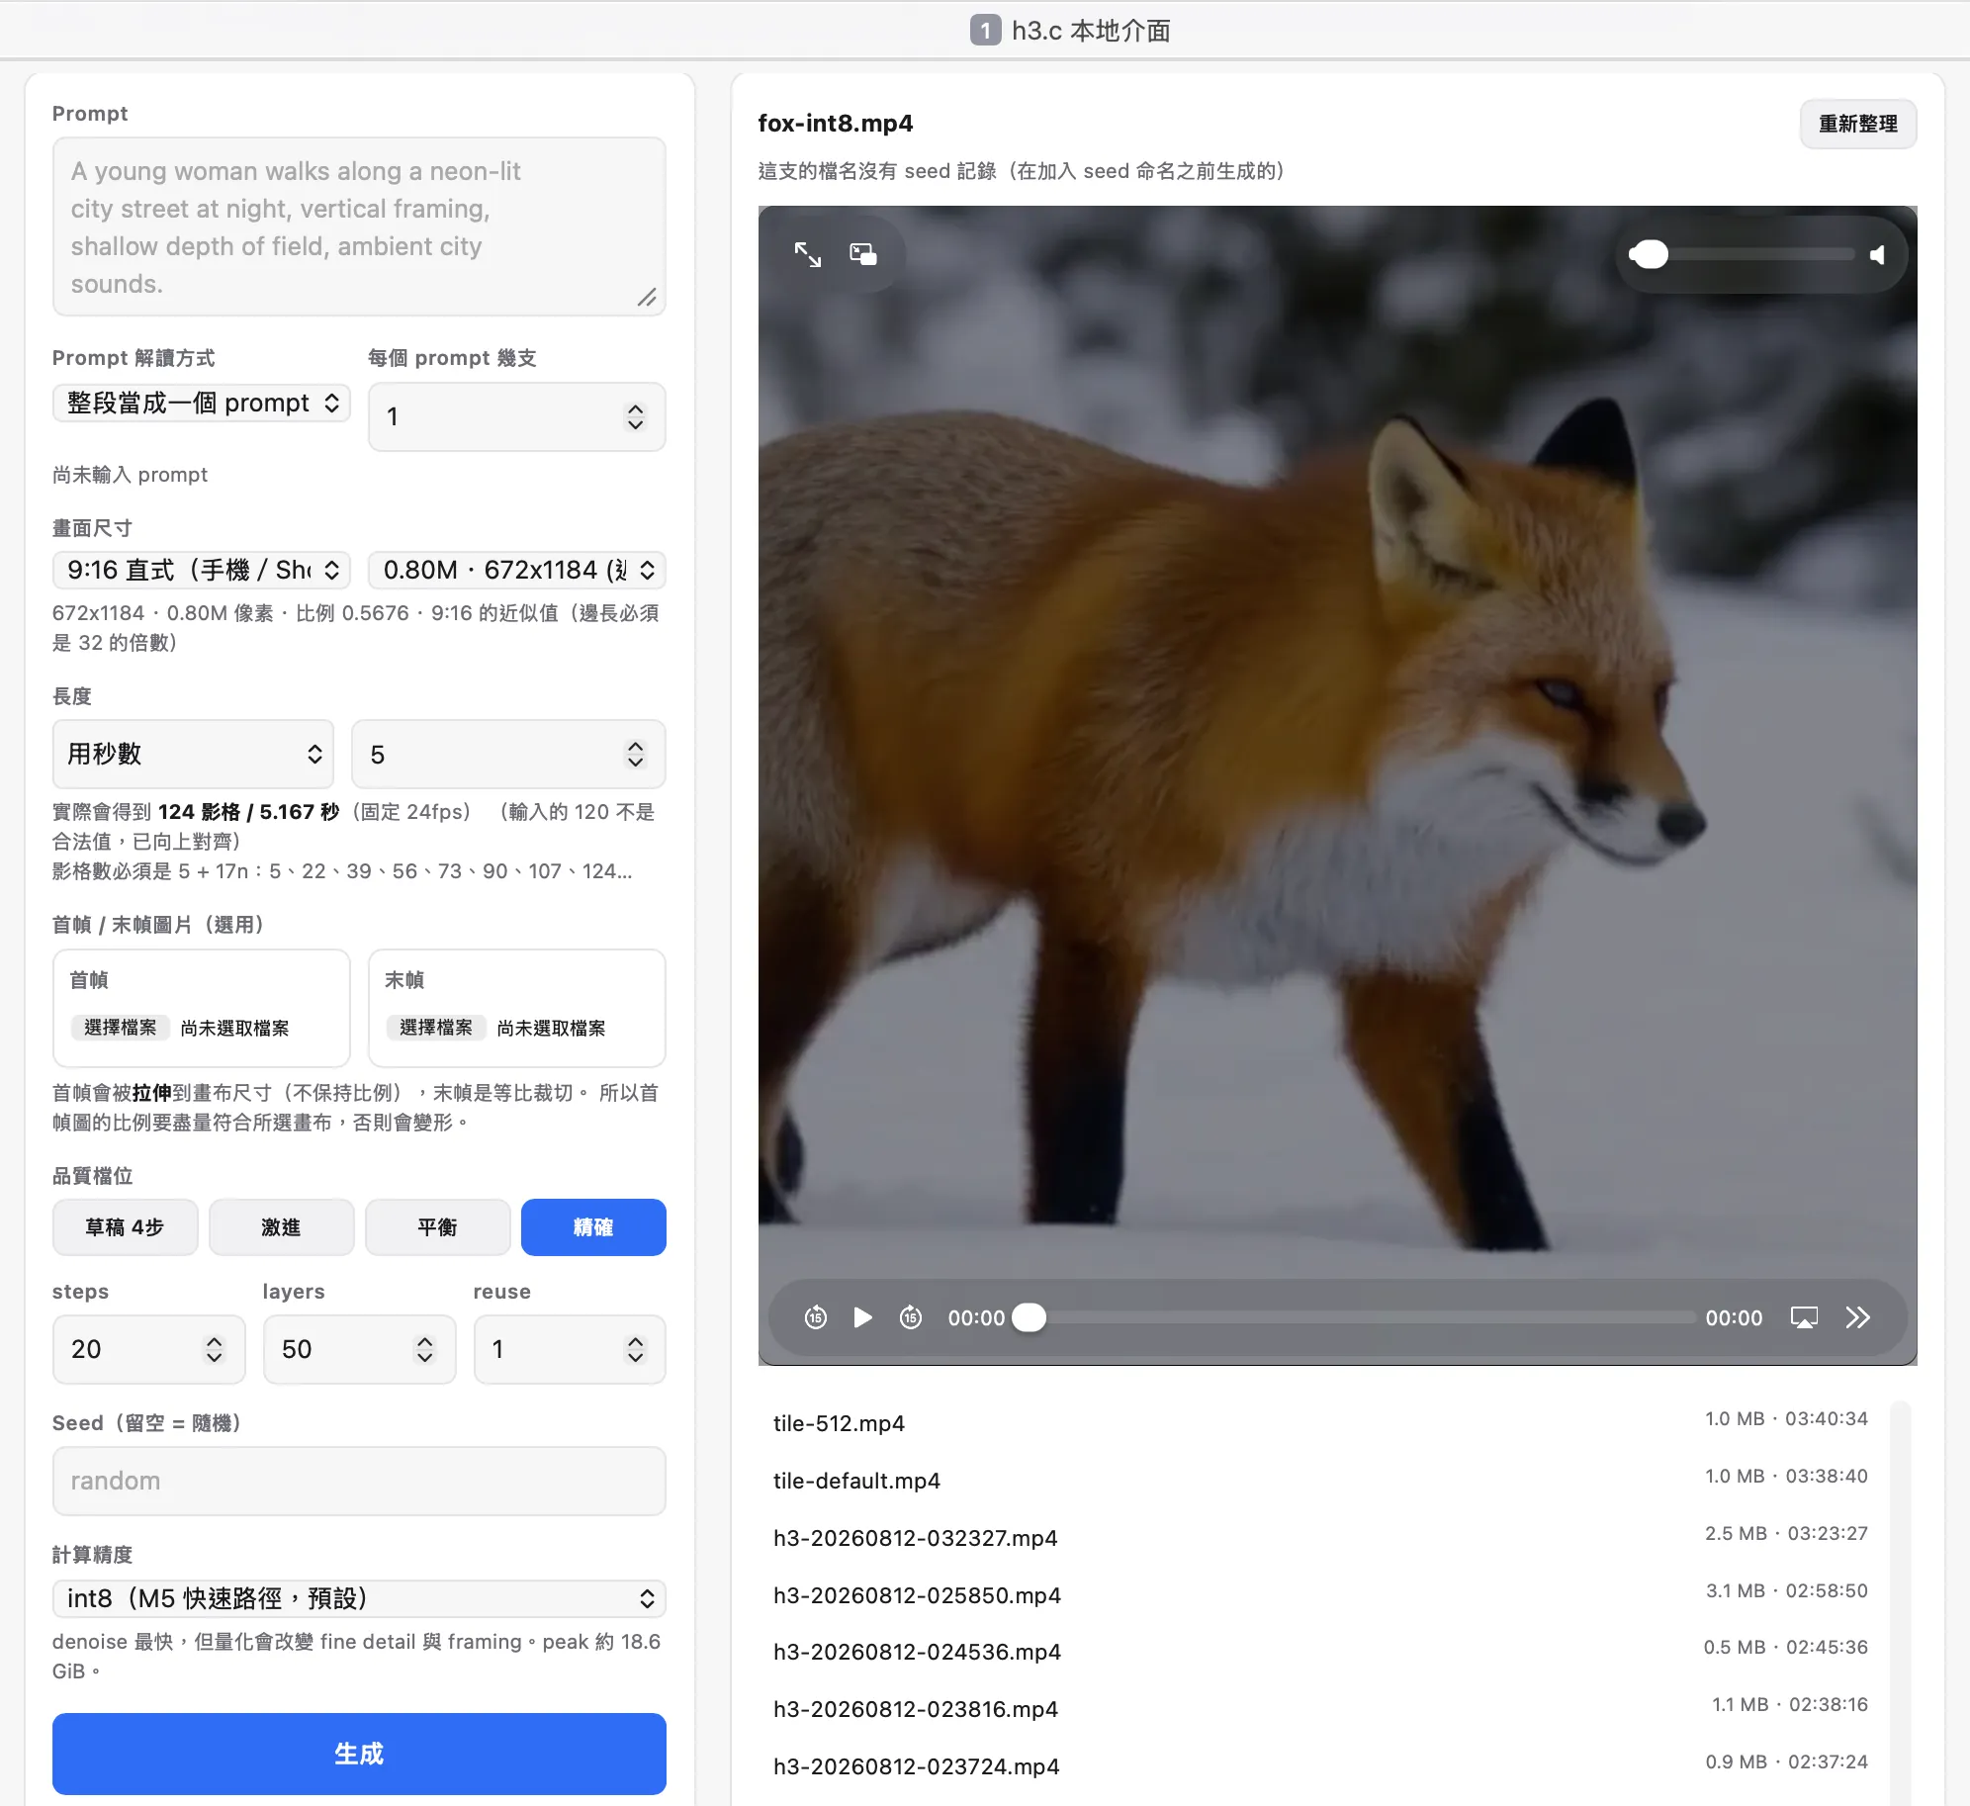The width and height of the screenshot is (1970, 1806).
Task: Mute the video via the speaker icon
Action: coord(1878,255)
